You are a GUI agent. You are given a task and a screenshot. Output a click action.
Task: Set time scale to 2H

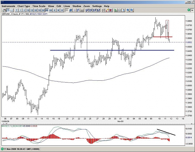[43, 10]
